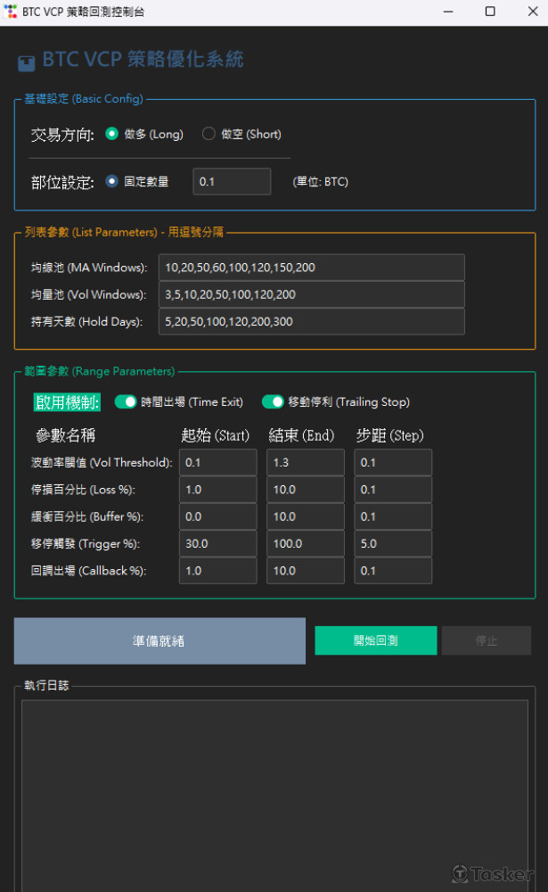Minimize the backtest console window
This screenshot has width=548, height=892.
[448, 12]
